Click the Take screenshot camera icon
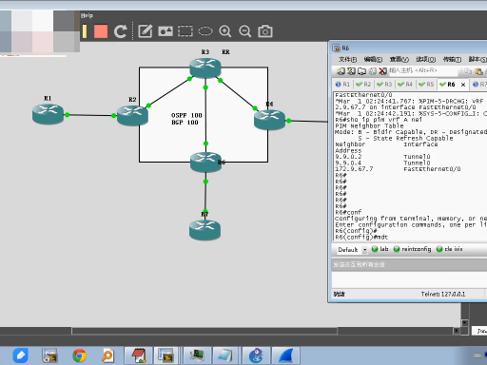This screenshot has height=365, width=487. (x=265, y=31)
